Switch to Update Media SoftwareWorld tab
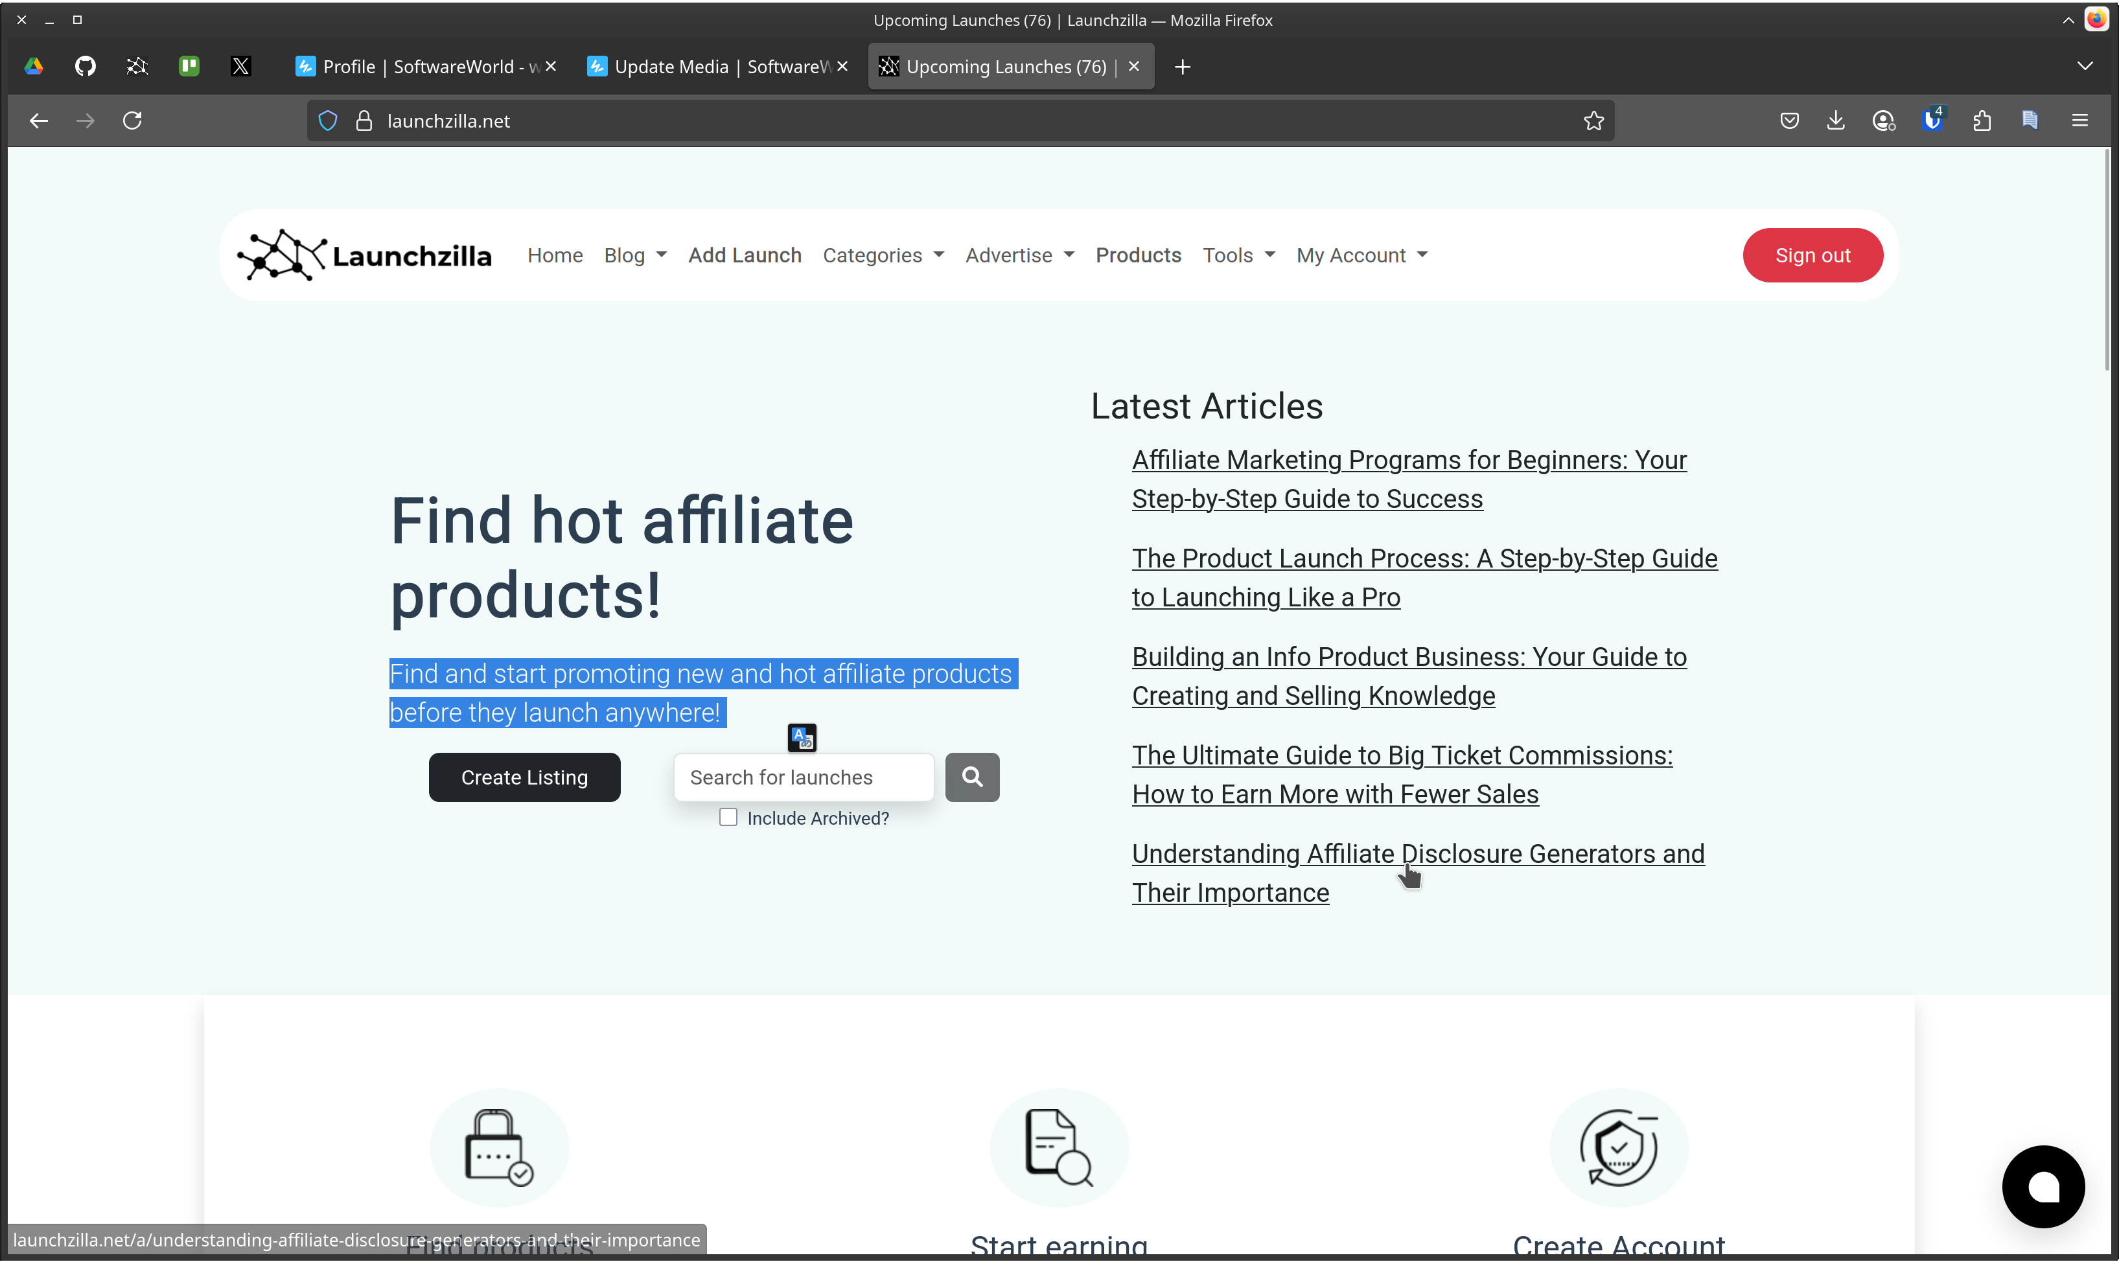The height and width of the screenshot is (1262, 2119). click(713, 66)
